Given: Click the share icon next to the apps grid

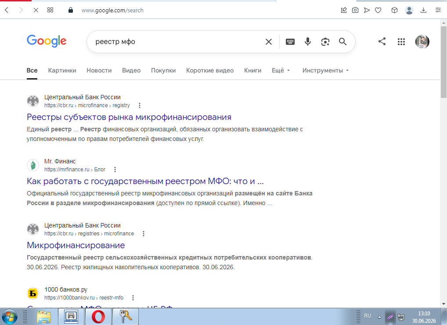Looking at the screenshot, I should coord(382,41).
